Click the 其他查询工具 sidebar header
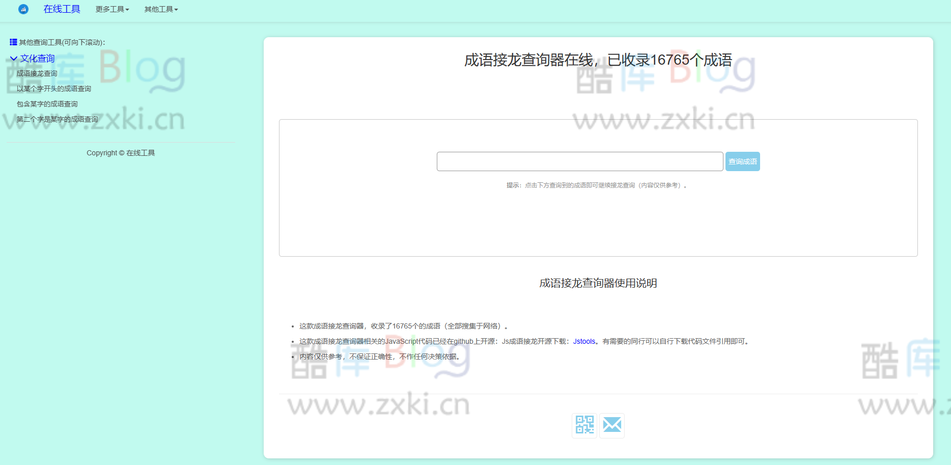 point(61,42)
